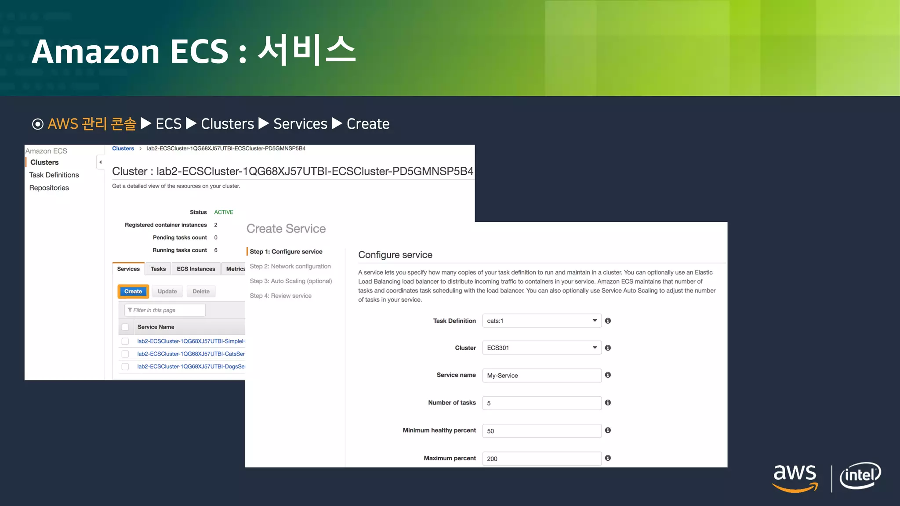
Task: Toggle the select-all checkbox beside Service Name
Action: point(125,327)
